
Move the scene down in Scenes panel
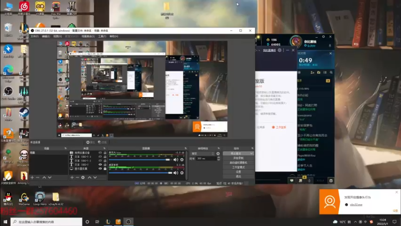pos(50,177)
